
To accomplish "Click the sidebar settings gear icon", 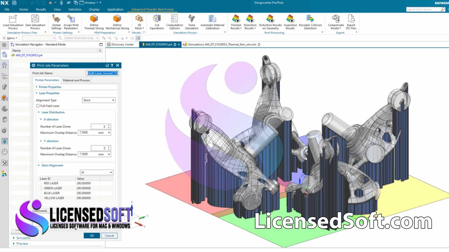I will [4, 45].
